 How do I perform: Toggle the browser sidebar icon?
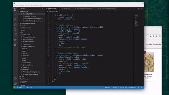point(153,36)
